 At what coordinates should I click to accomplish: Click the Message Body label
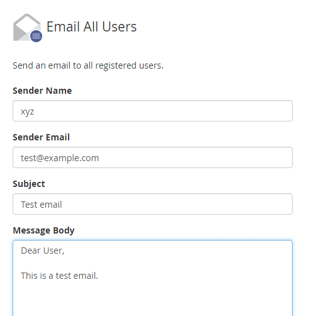pyautogui.click(x=43, y=230)
